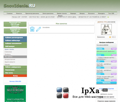
Task: Open user tag mishoot in messages
Action: [100, 55]
